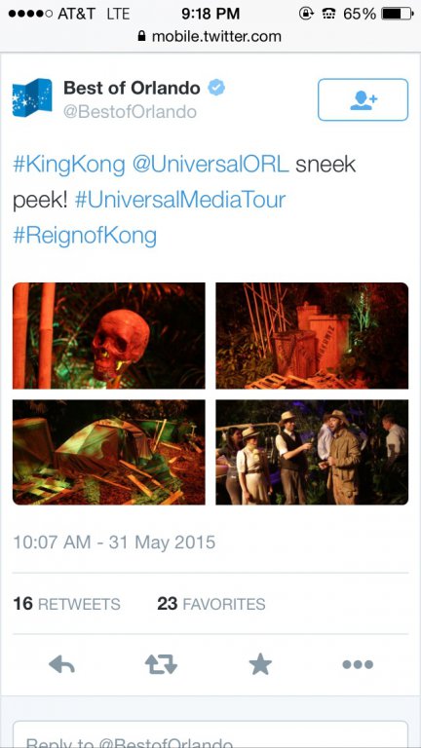Viewport: 421px width, 748px height.
Task: Show the list of 16 retweets
Action: (67, 604)
